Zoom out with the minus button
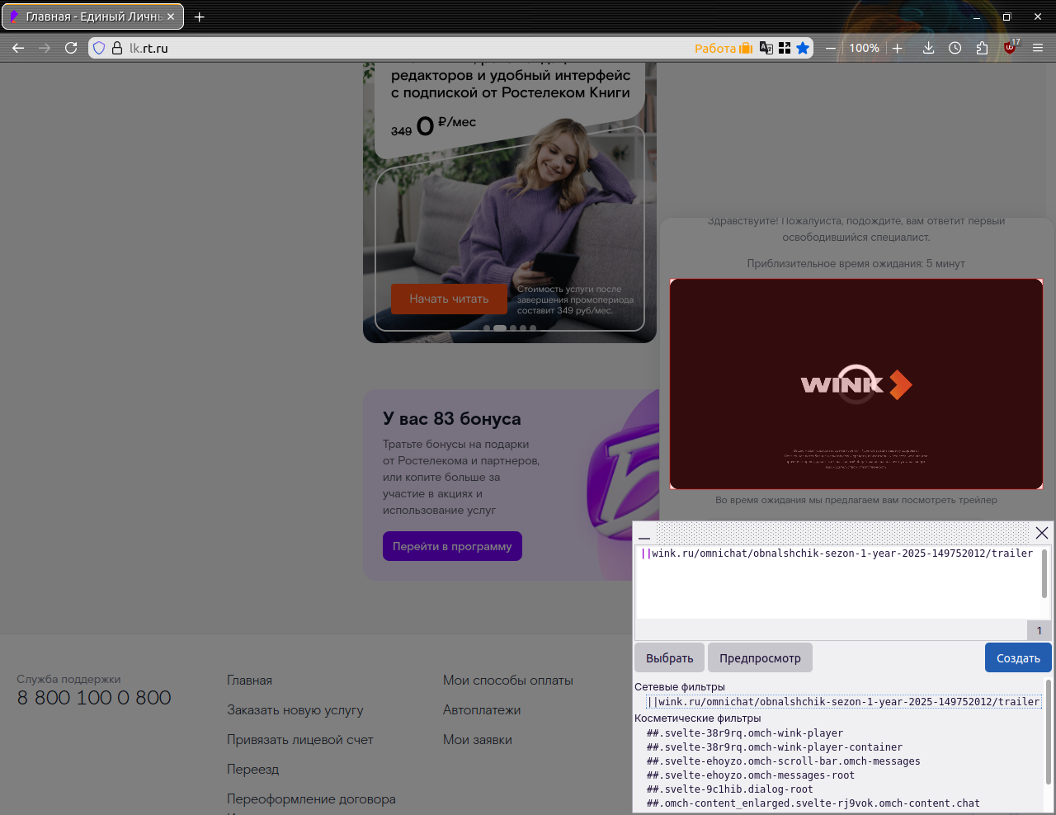Image resolution: width=1056 pixels, height=815 pixels. tap(831, 48)
